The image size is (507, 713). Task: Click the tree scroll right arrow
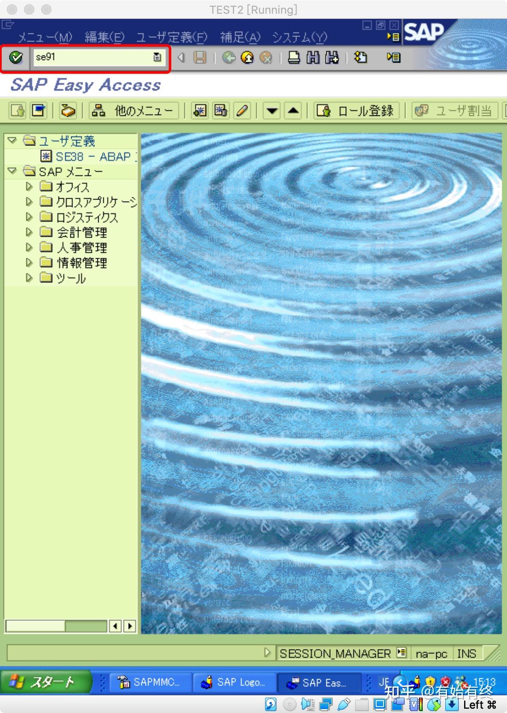coord(130,626)
